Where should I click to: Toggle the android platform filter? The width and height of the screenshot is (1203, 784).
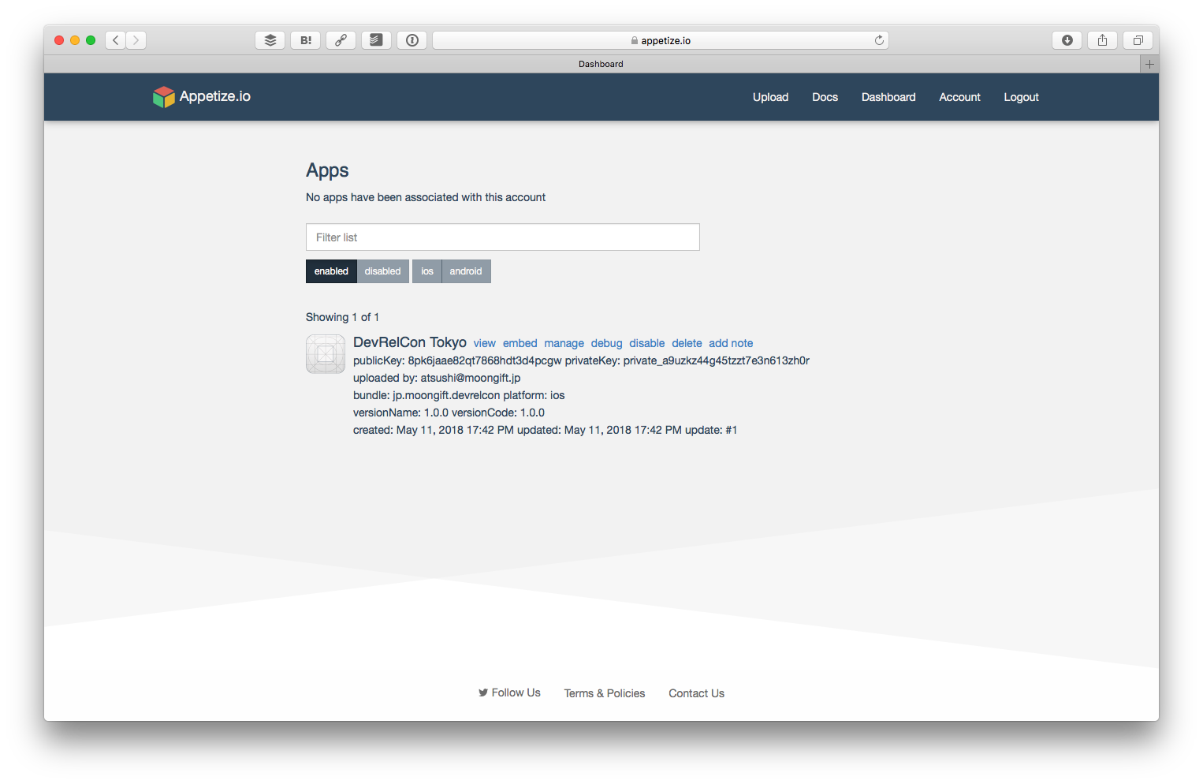click(466, 271)
